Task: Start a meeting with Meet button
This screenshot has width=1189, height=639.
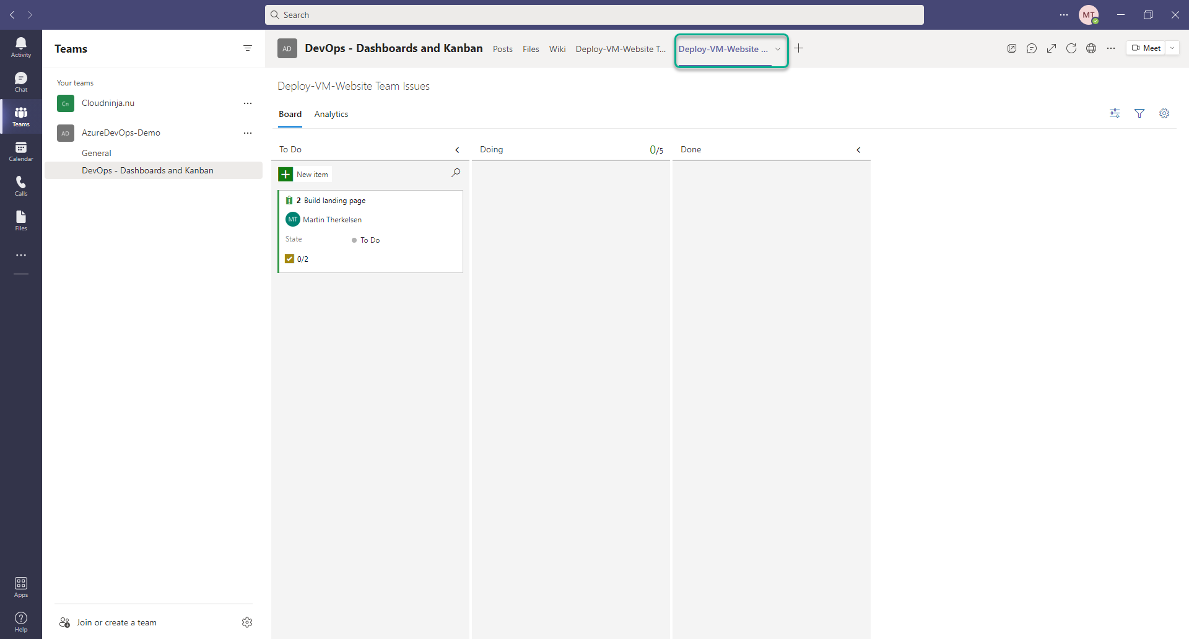Action: [1146, 48]
